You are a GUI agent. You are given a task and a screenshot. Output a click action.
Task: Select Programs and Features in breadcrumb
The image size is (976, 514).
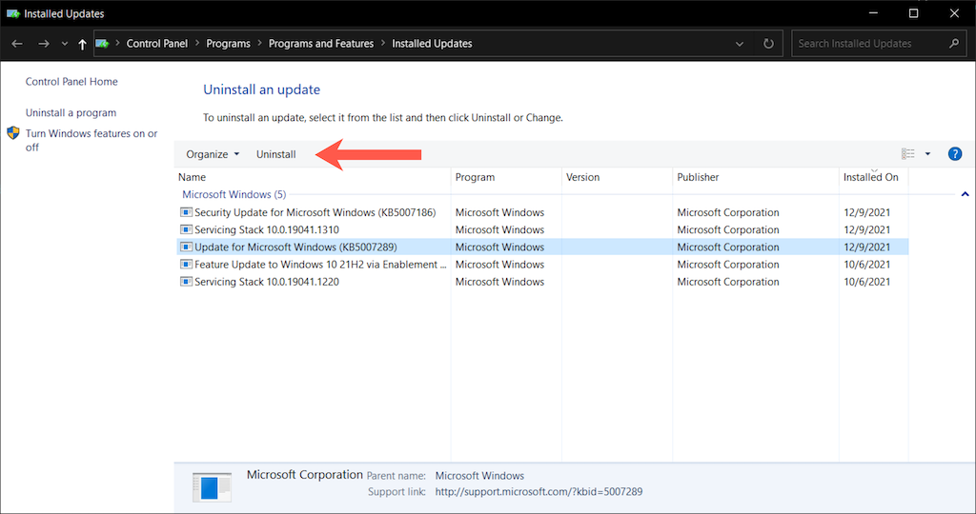pyautogui.click(x=322, y=44)
